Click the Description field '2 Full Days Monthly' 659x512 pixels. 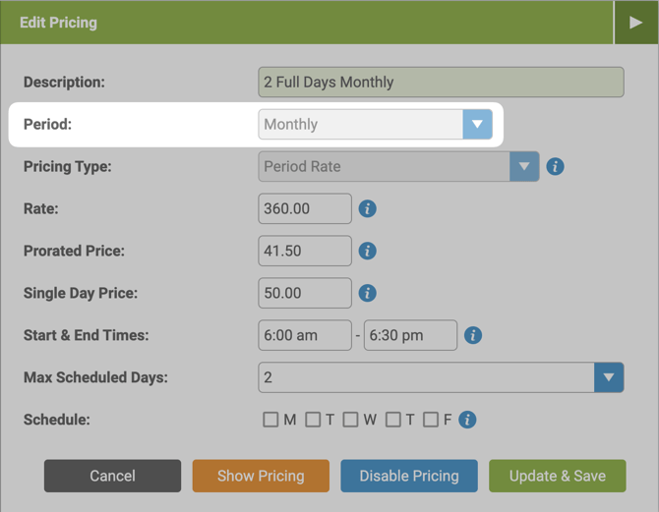(x=441, y=83)
